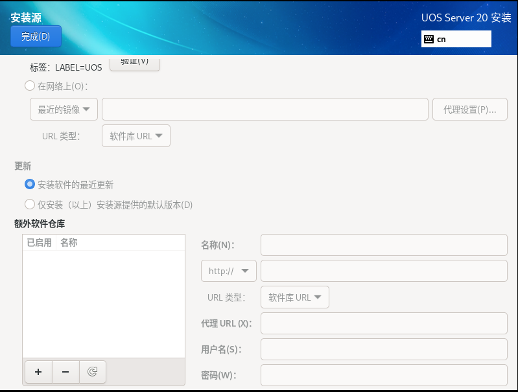Click the 已启用 column header
The width and height of the screenshot is (518, 392).
pos(40,243)
